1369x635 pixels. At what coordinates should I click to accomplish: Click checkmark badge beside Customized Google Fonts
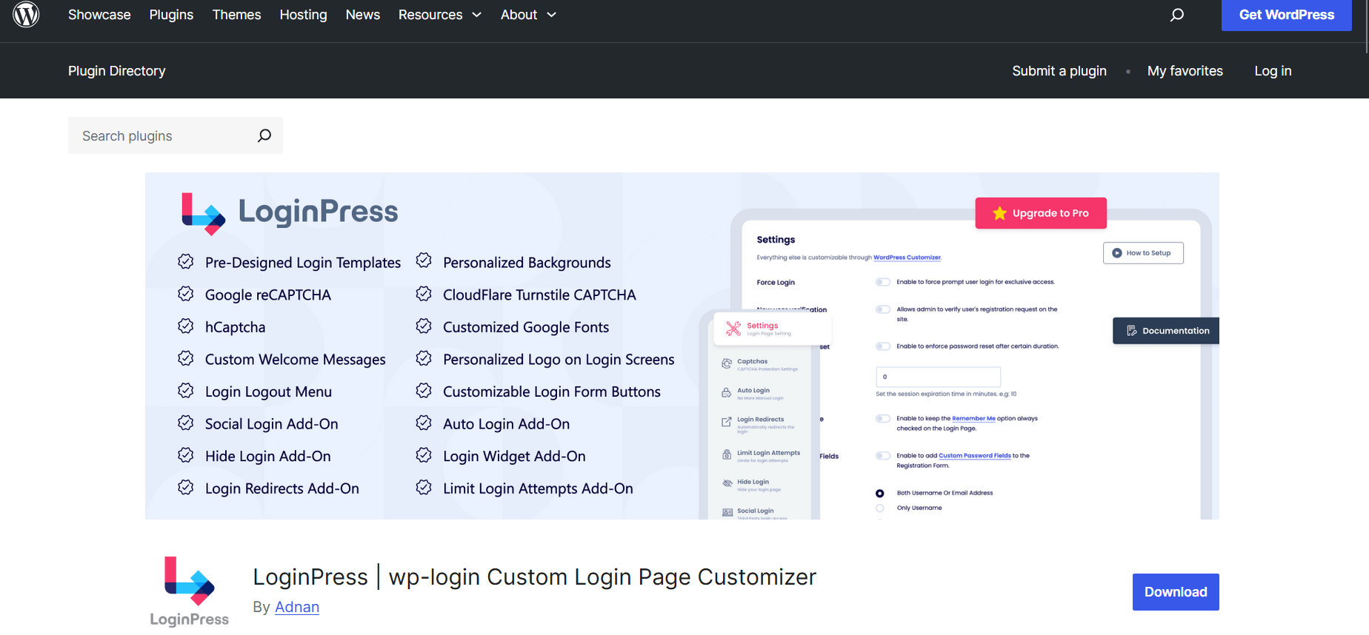point(424,326)
